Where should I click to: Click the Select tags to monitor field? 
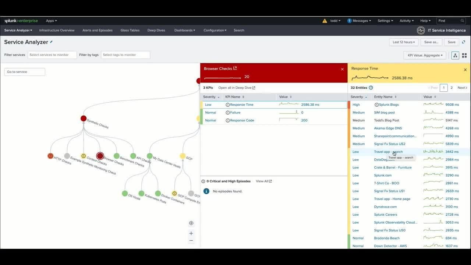pyautogui.click(x=125, y=55)
